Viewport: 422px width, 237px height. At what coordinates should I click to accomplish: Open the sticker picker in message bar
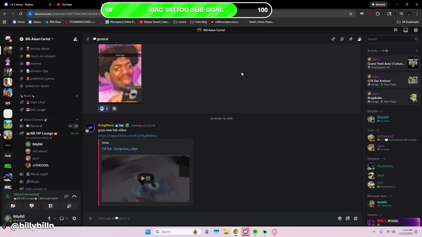click(x=347, y=218)
